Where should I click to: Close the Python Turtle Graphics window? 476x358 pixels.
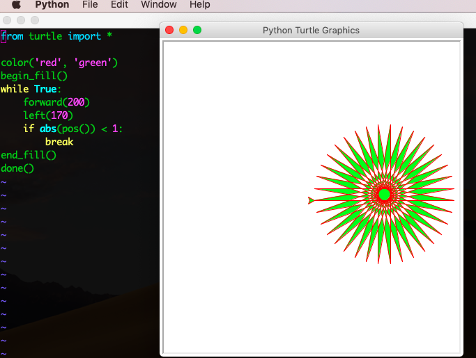click(169, 30)
